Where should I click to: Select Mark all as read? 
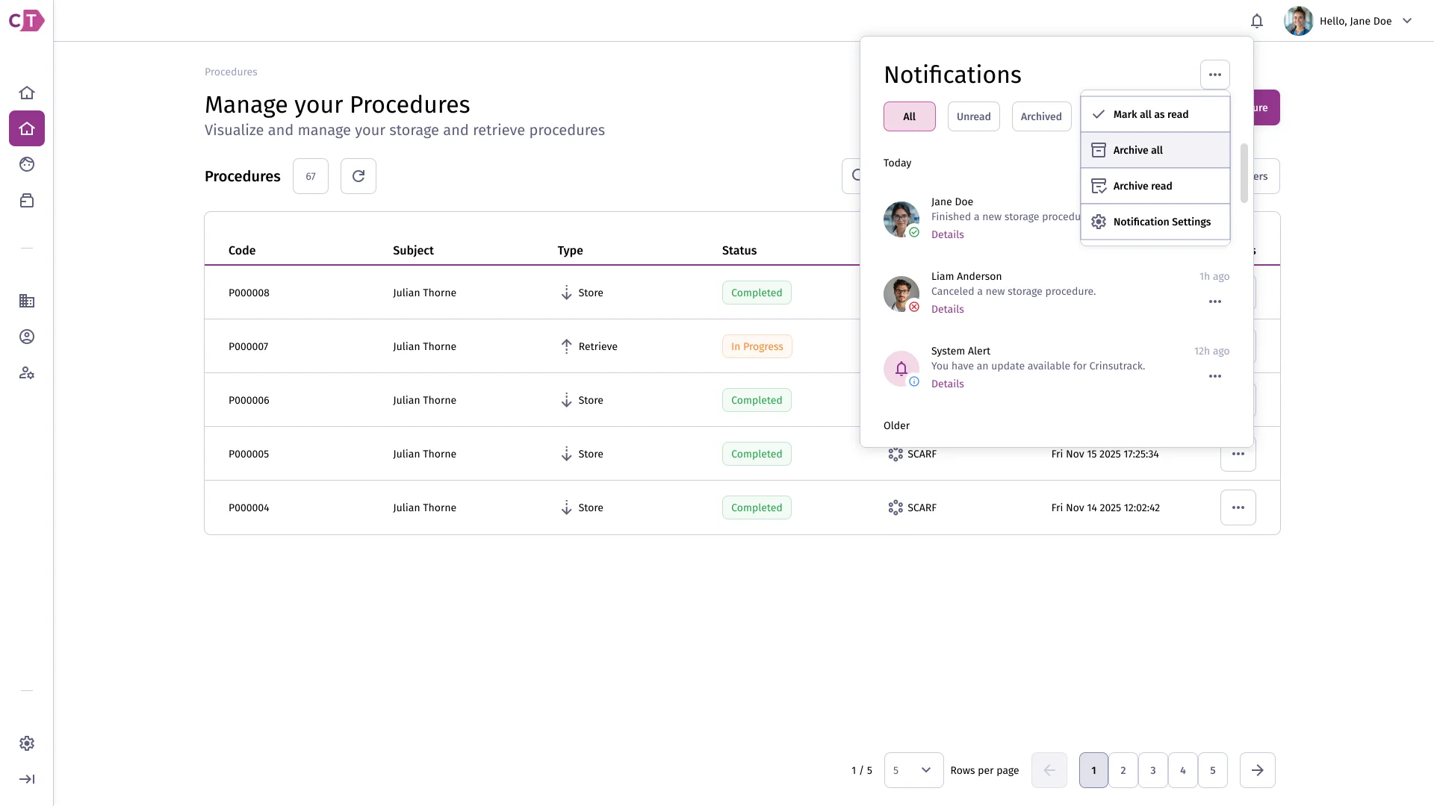click(x=1155, y=114)
